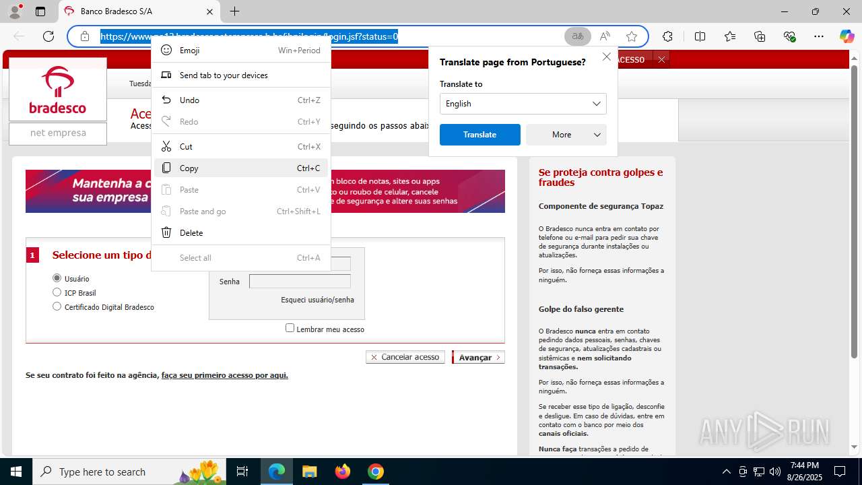The height and width of the screenshot is (485, 862).
Task: Open Microsoft Edge taskbar icon
Action: click(277, 472)
